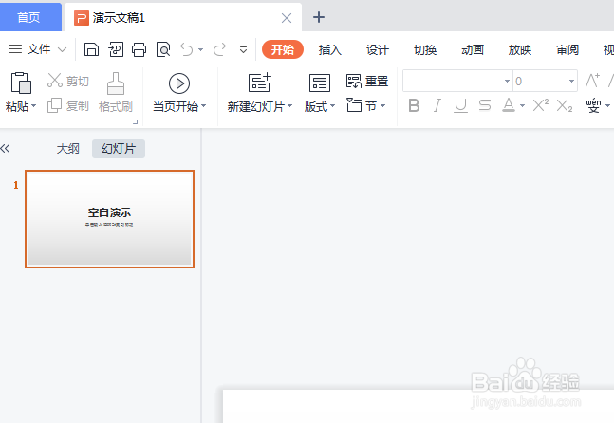614x423 pixels.
Task: Click the Subscript X₂ icon
Action: pos(565,105)
